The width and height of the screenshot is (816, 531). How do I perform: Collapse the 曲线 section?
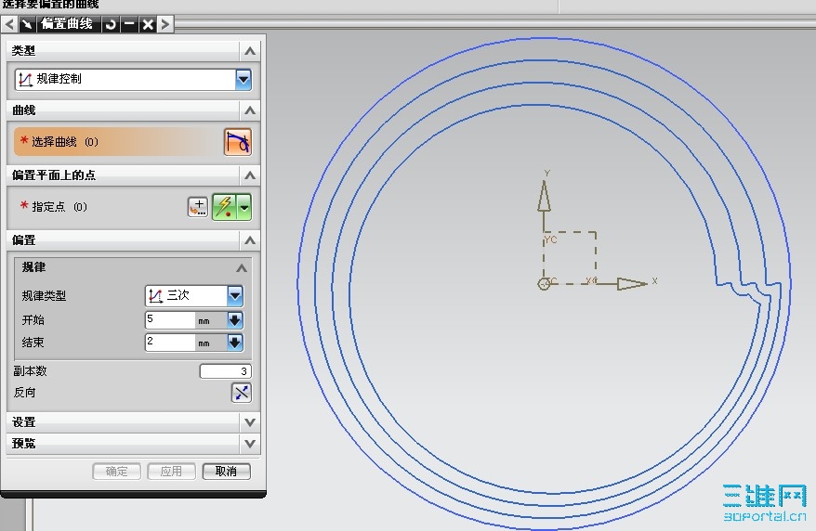tap(250, 110)
